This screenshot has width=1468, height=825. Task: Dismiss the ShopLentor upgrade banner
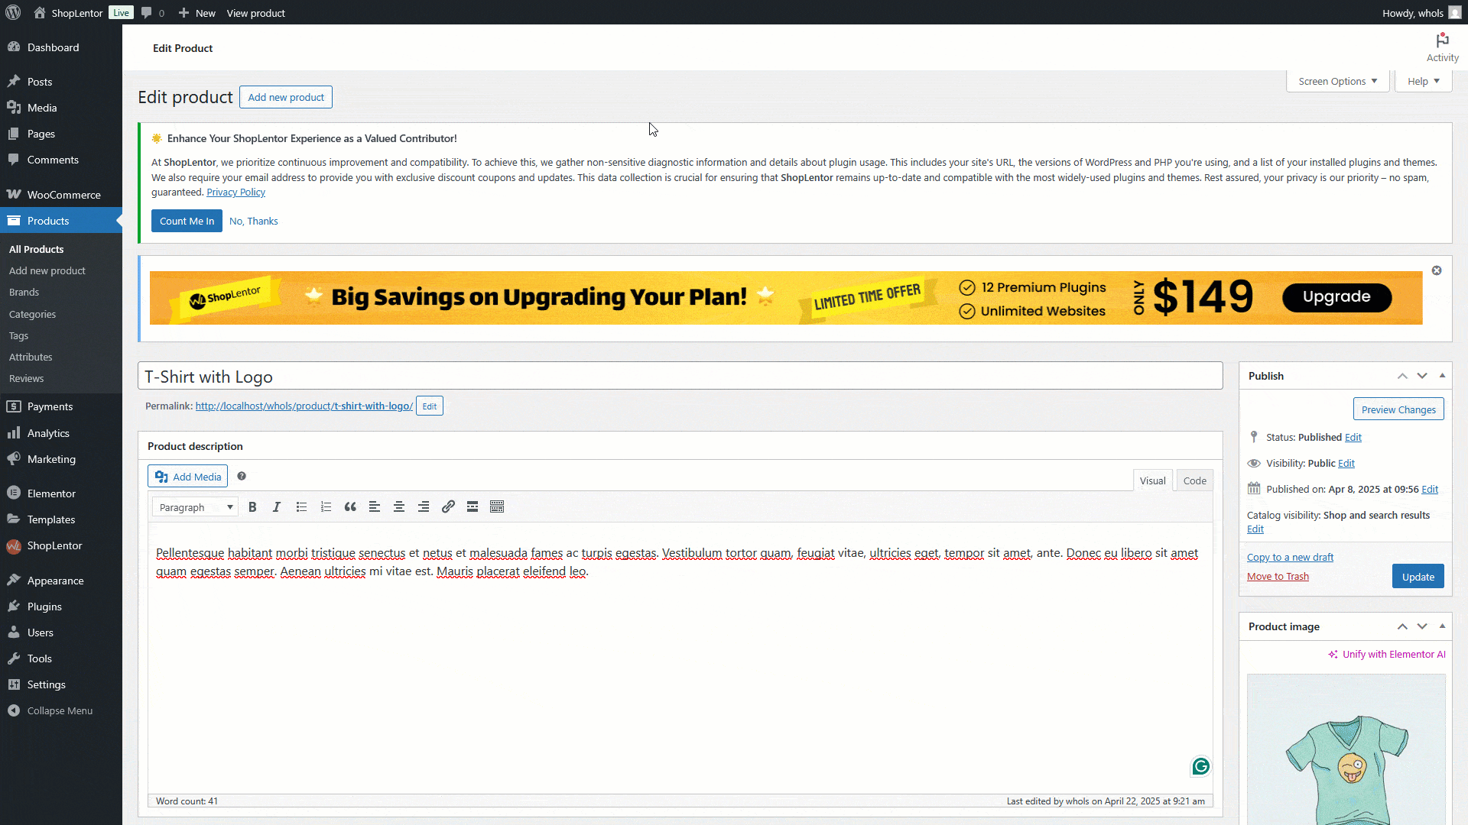(1437, 270)
